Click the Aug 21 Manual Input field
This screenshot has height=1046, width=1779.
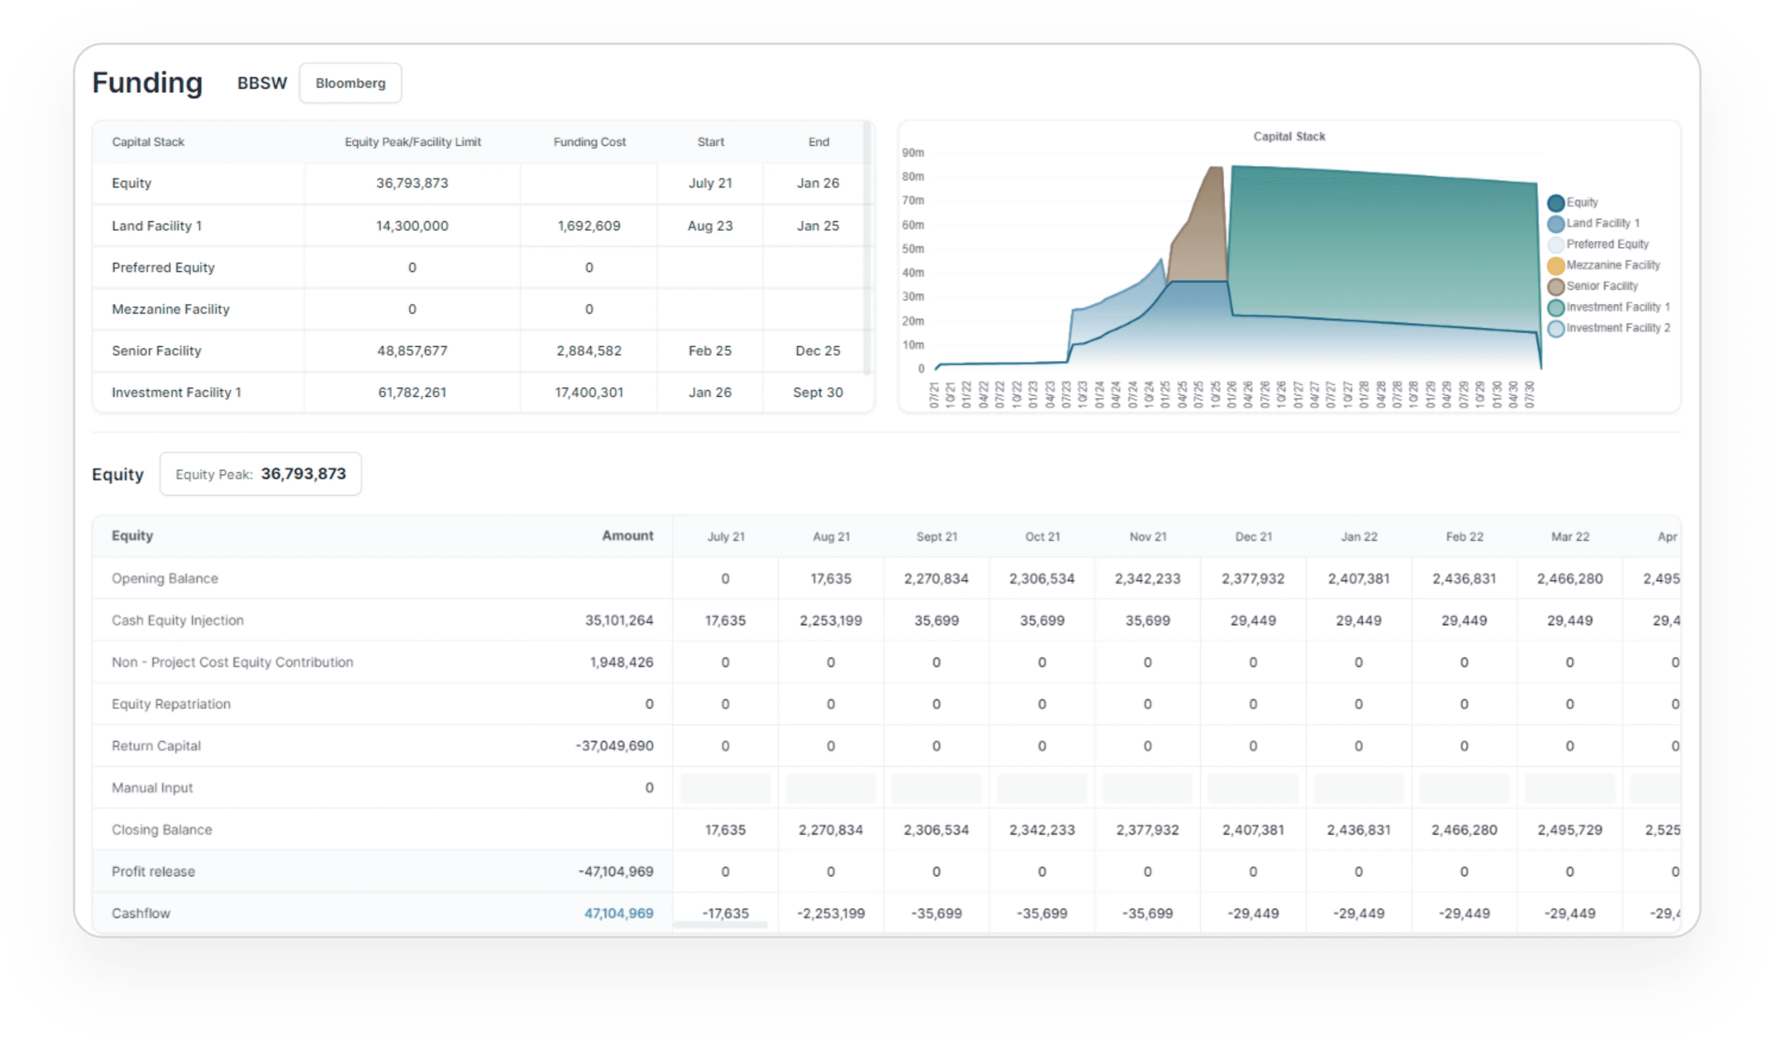tap(831, 788)
